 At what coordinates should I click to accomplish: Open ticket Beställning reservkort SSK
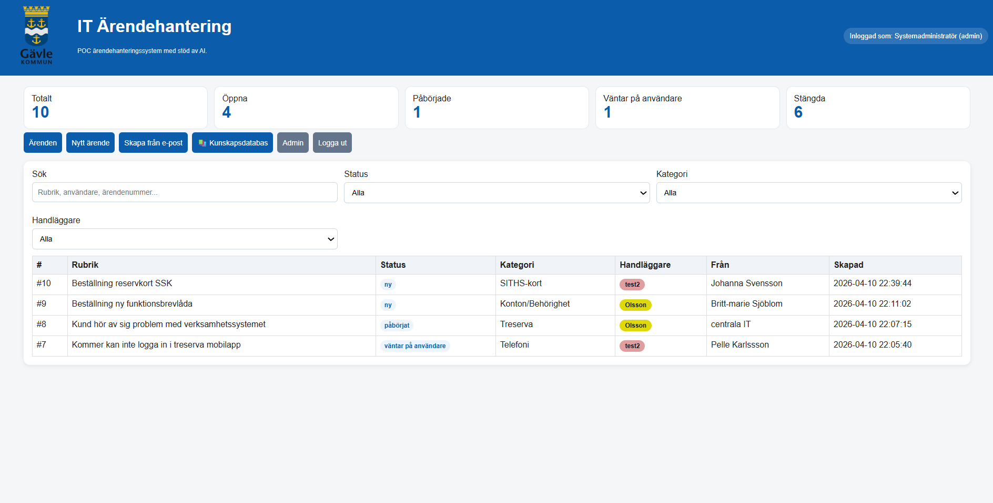click(122, 284)
